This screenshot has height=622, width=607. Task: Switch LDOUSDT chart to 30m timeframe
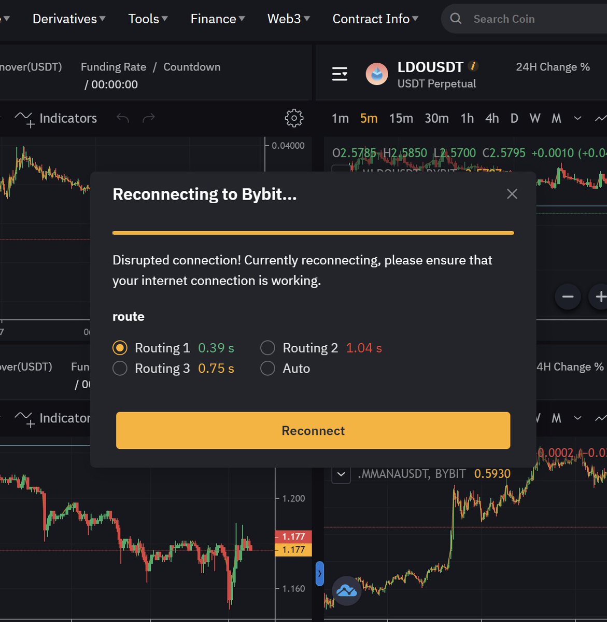point(436,118)
